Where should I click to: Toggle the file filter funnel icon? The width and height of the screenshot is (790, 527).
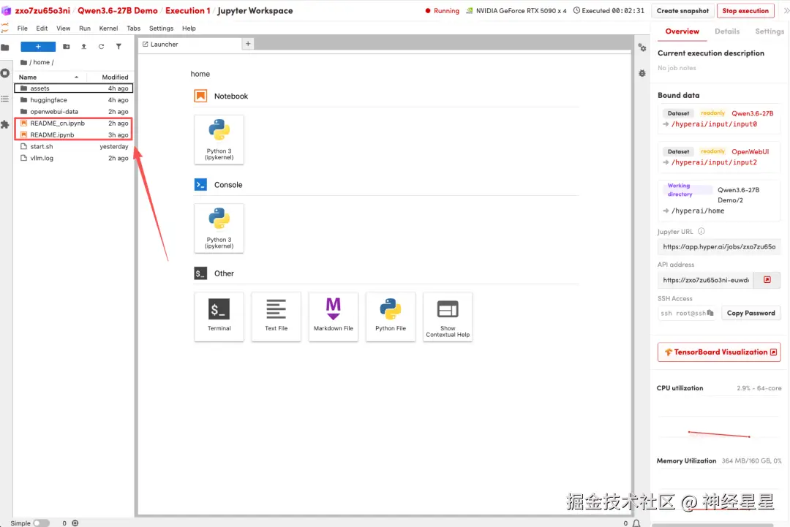click(118, 46)
